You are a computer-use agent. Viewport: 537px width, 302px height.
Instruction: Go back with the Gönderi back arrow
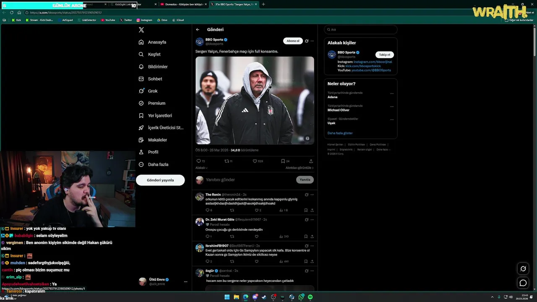[198, 30]
